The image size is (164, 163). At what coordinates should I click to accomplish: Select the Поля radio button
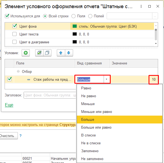coord(74,16)
